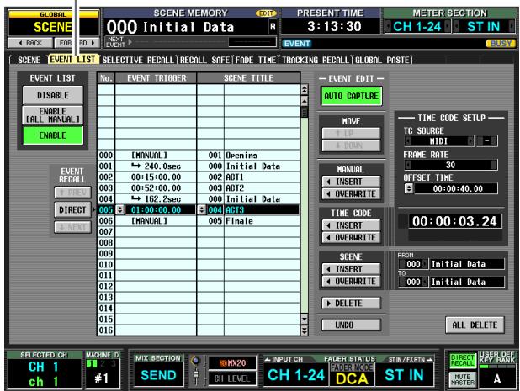Click the mix section knob icon
This screenshot has width=520, height=391.
[x=196, y=361]
